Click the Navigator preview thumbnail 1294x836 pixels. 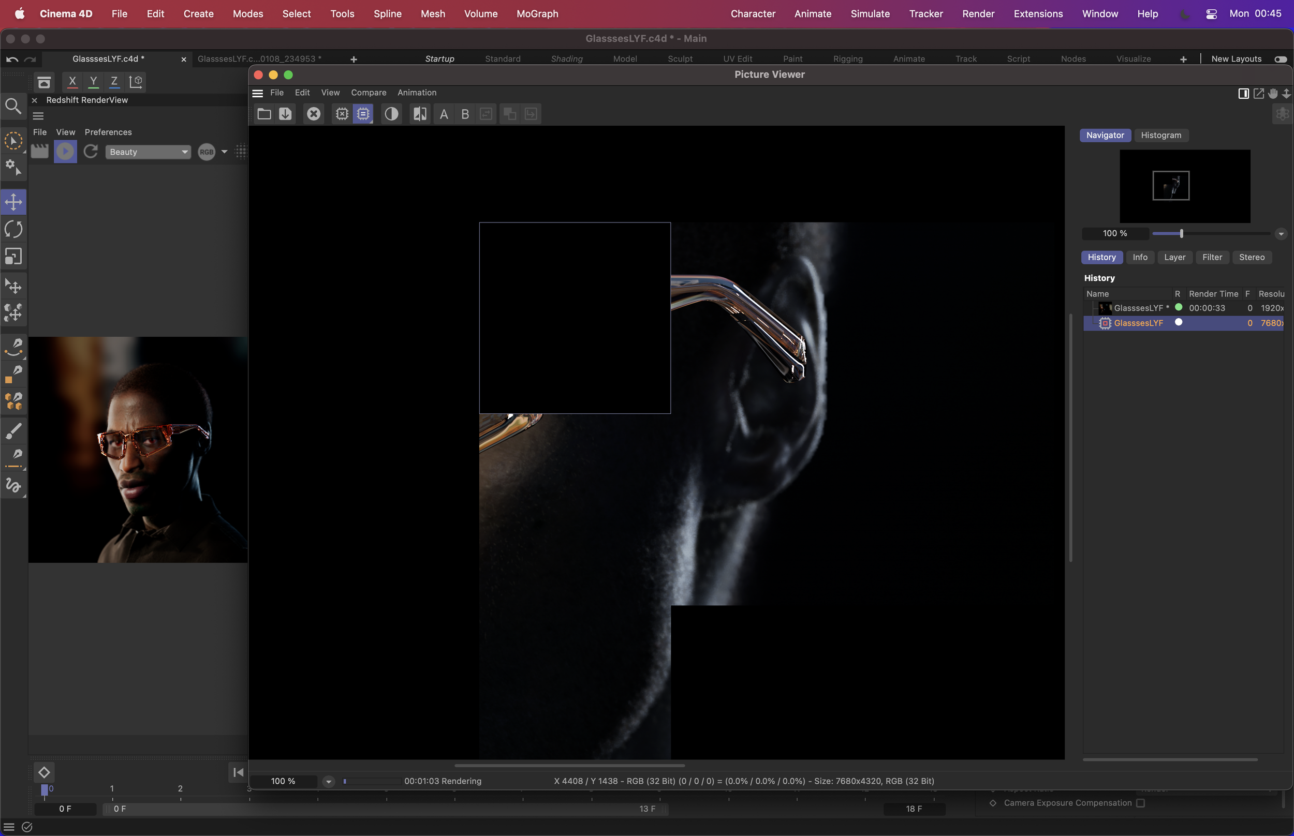(1184, 186)
